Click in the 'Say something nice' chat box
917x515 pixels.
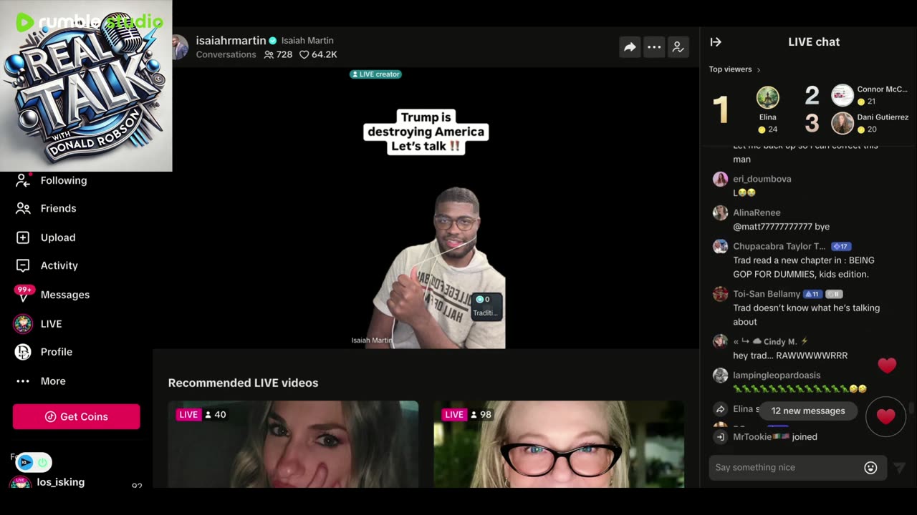point(797,468)
